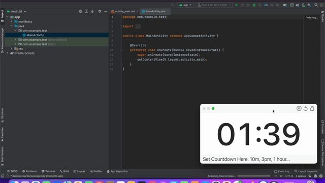The image size is (325, 183).
Task: Click the lock icon in timer window
Action: pyautogui.click(x=312, y=108)
